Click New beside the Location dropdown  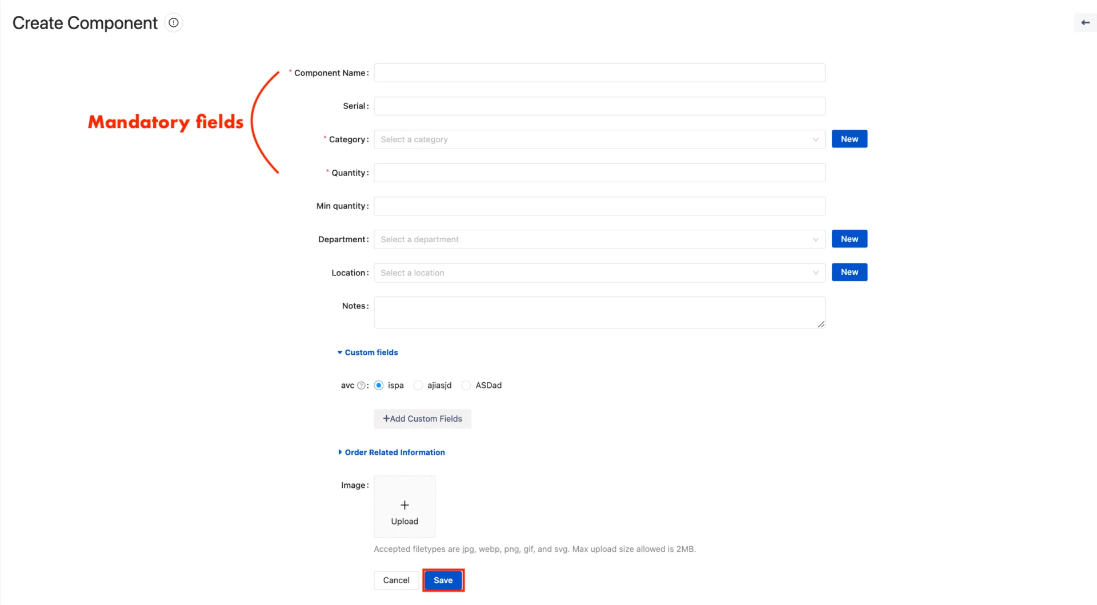[x=849, y=272]
